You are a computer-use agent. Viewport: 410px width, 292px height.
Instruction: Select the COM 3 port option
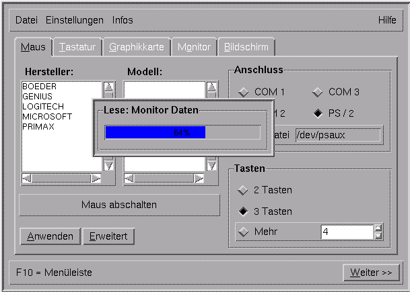(317, 92)
